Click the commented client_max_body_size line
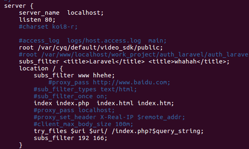The image size is (249, 149). pos(84,124)
